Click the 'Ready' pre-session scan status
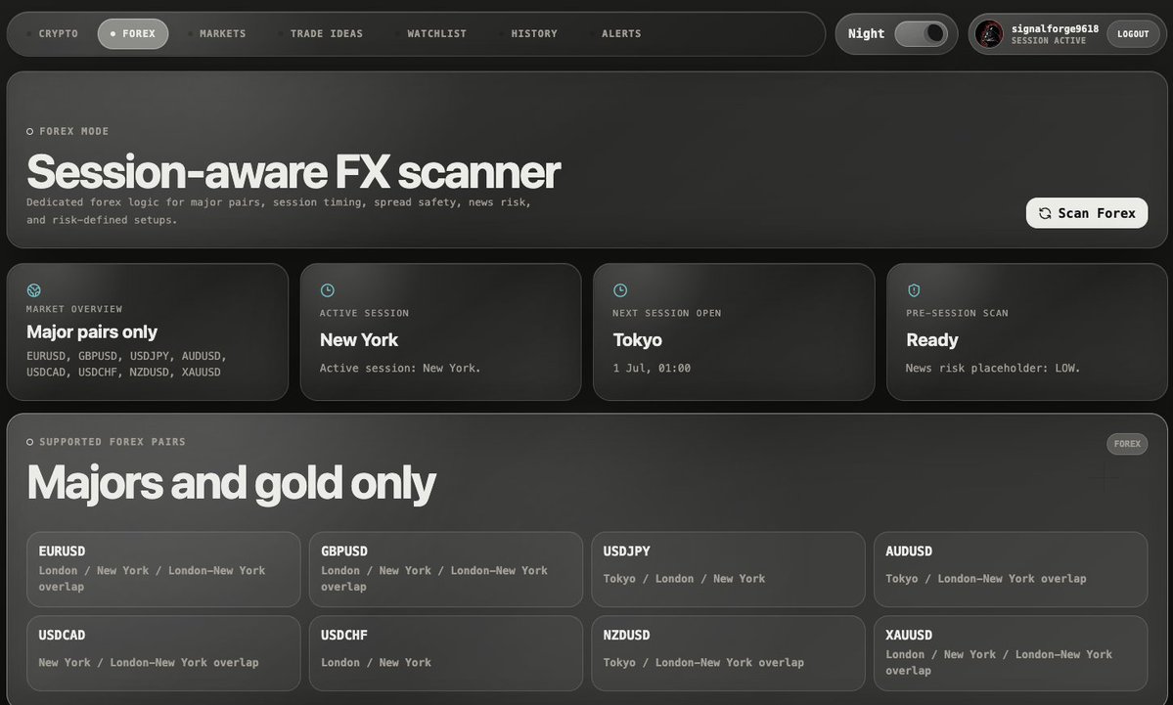The width and height of the screenshot is (1173, 705). [x=932, y=340]
